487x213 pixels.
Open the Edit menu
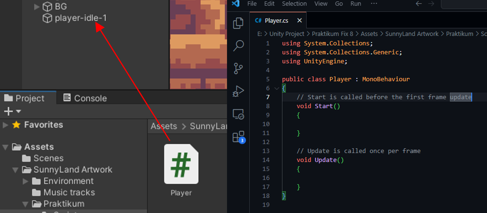pyautogui.click(x=269, y=4)
